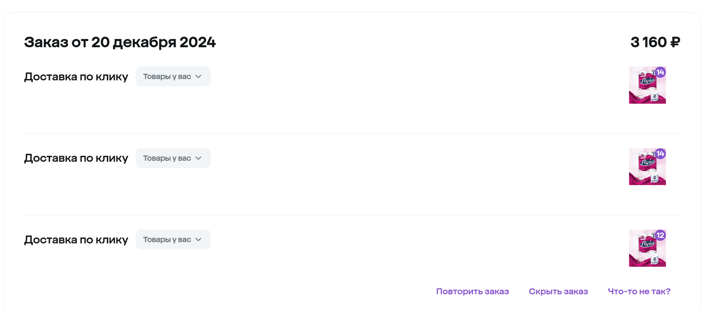Open Papia product image with the 12 badge
708x311 pixels.
pos(647,248)
